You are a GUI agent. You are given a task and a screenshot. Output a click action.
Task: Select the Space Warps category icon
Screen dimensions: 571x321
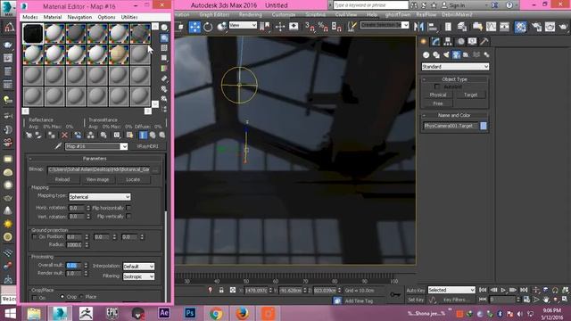coord(476,55)
